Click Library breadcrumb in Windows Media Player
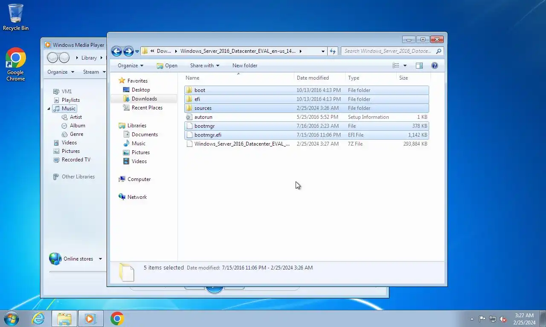Image resolution: width=546 pixels, height=327 pixels. click(89, 58)
